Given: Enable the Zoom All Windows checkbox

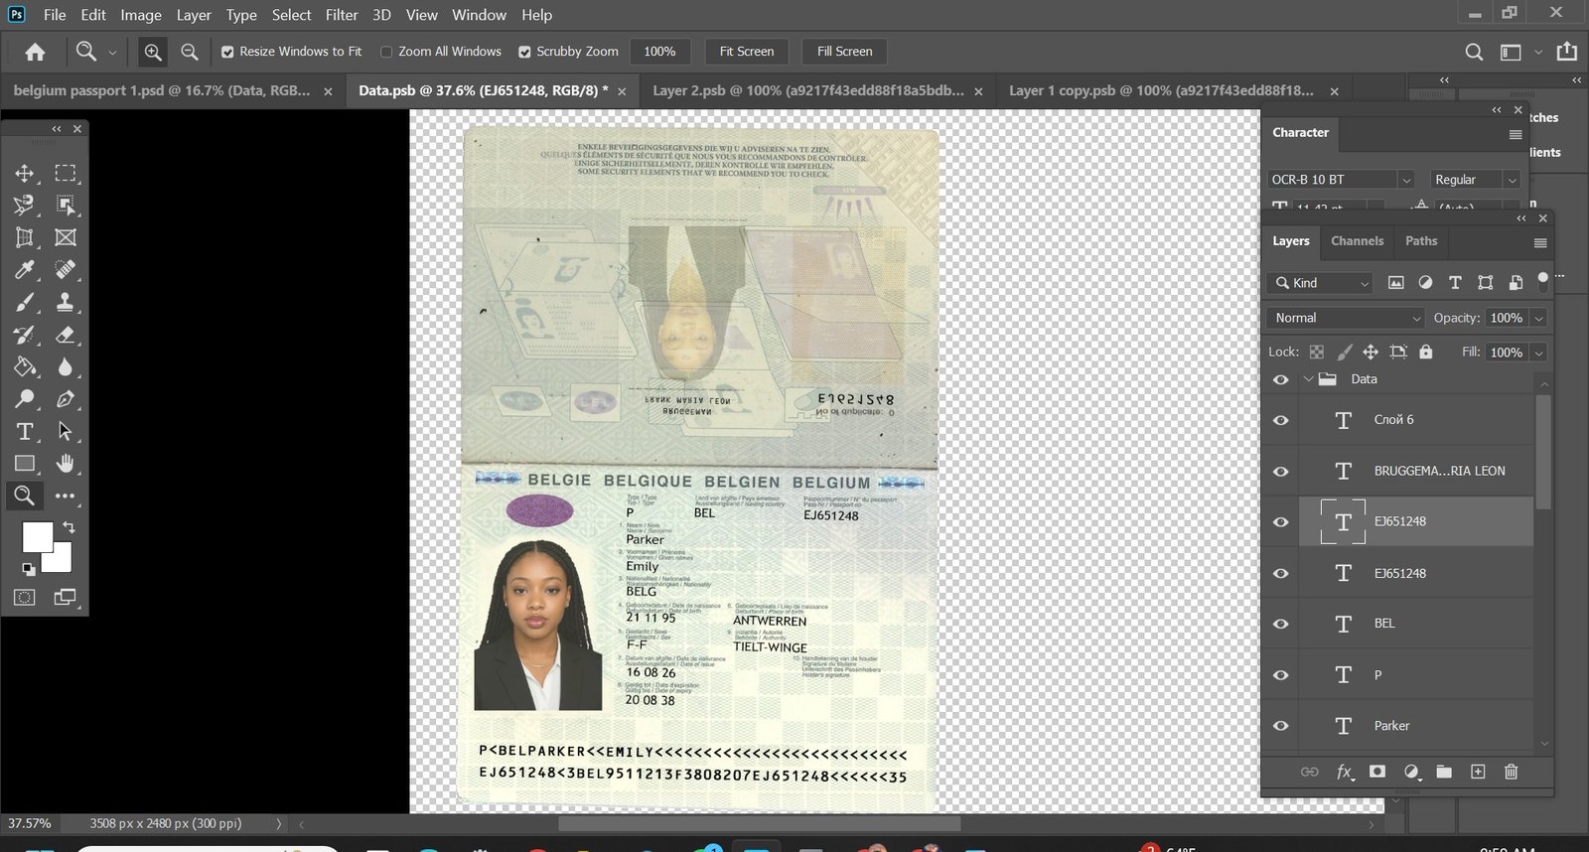Looking at the screenshot, I should click(x=387, y=52).
